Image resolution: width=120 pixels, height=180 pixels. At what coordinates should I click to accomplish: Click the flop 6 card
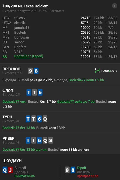(40, 92)
